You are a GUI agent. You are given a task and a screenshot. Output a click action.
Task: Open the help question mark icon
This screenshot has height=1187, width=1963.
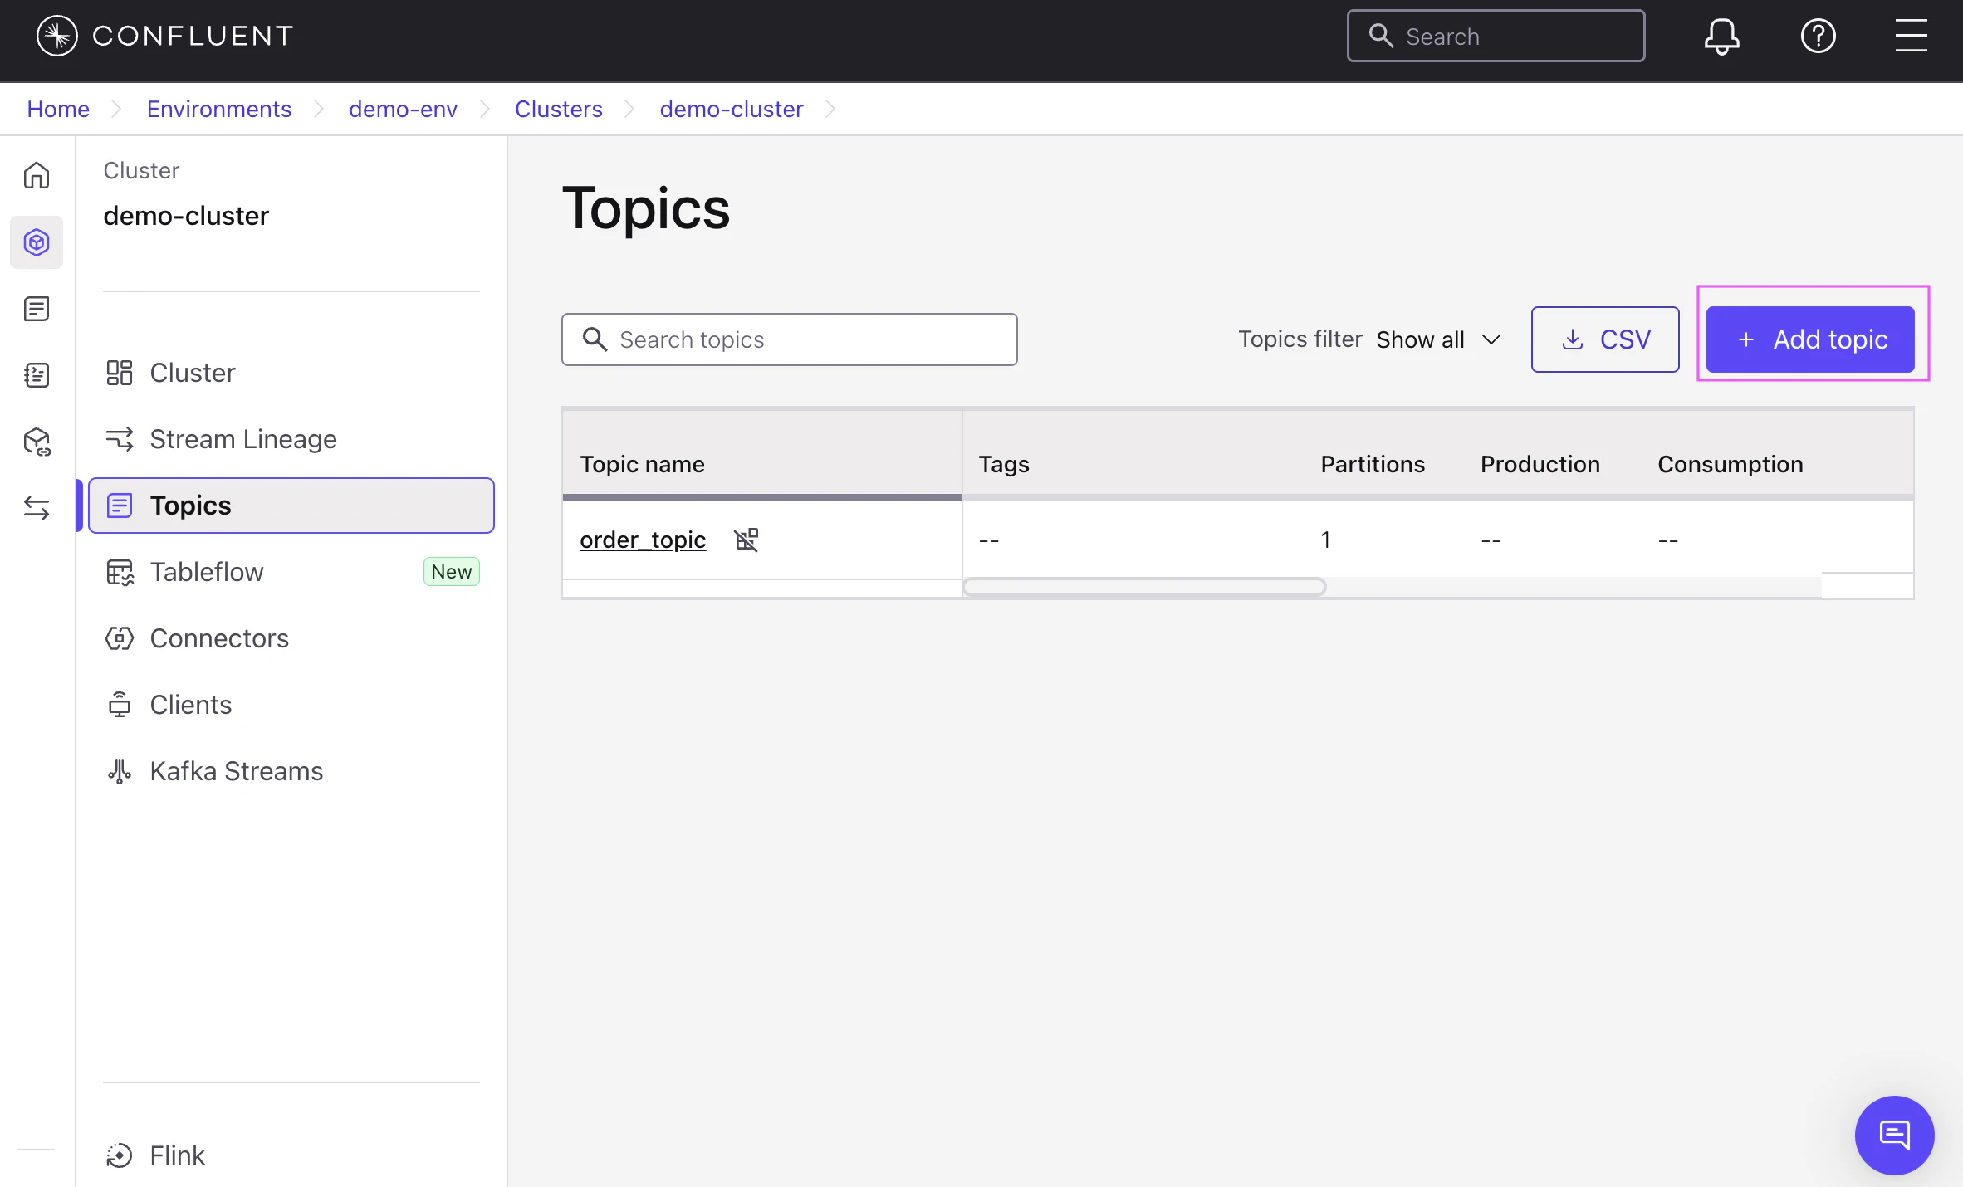[x=1819, y=36]
